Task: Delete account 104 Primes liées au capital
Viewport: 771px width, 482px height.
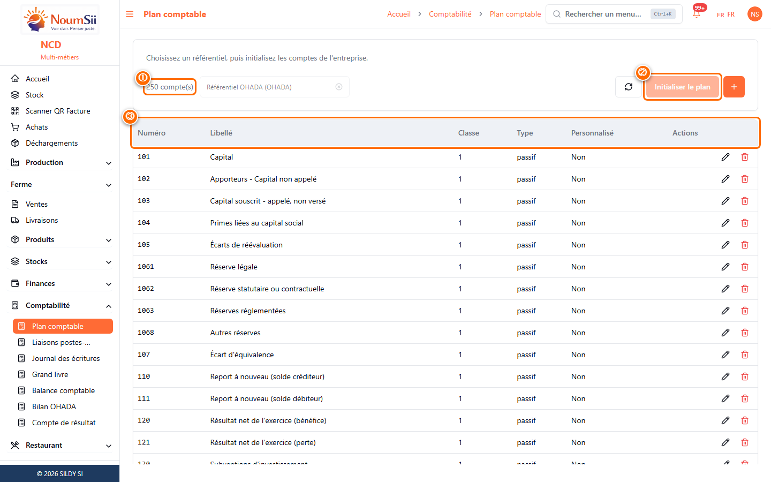Action: pyautogui.click(x=745, y=223)
